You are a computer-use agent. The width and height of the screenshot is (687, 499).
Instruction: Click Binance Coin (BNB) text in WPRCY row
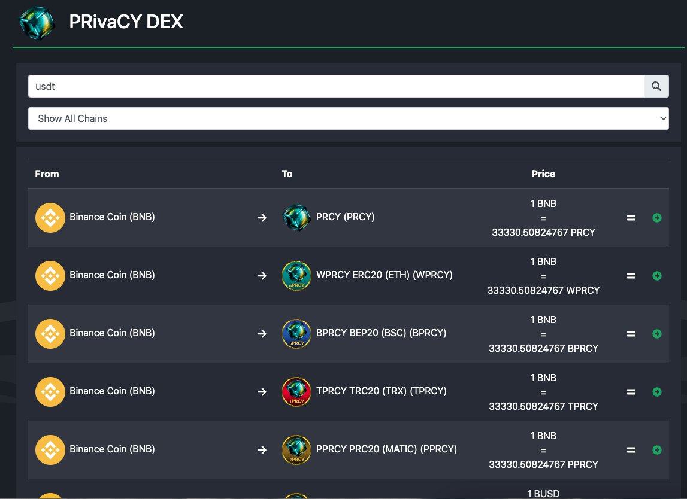pos(112,275)
